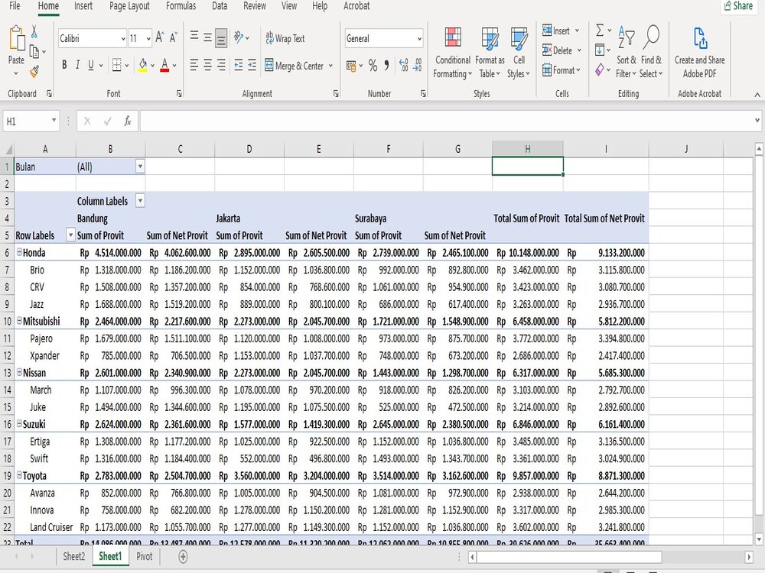765x573 pixels.
Task: Click the AutoSum sigma icon
Action: click(x=600, y=31)
